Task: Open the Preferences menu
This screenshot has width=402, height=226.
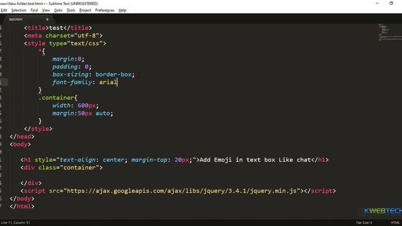Action: click(x=105, y=10)
